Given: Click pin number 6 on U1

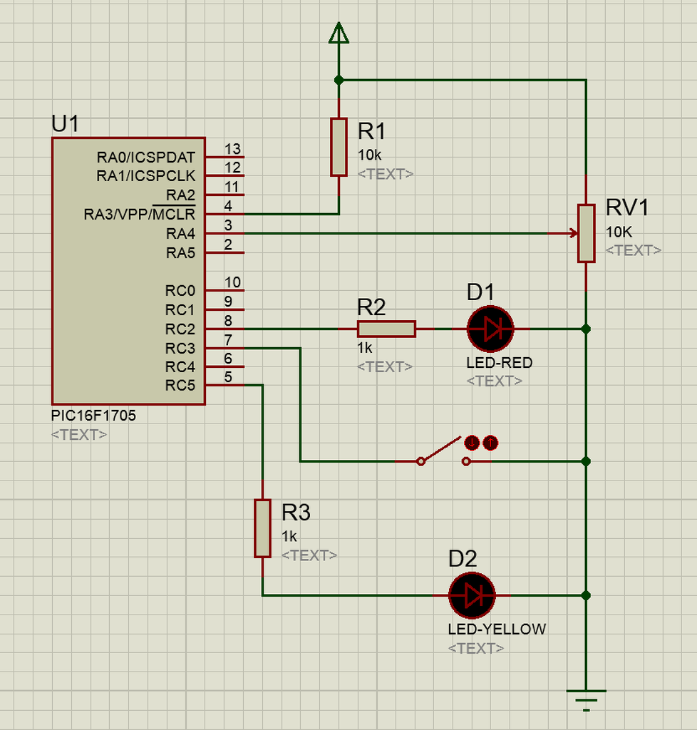Looking at the screenshot, I should click(x=228, y=359).
